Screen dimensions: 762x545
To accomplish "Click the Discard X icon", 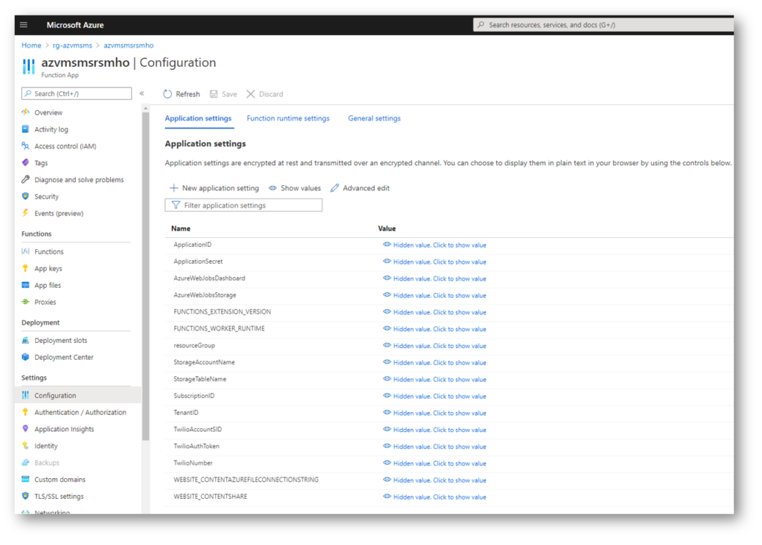I will [251, 94].
